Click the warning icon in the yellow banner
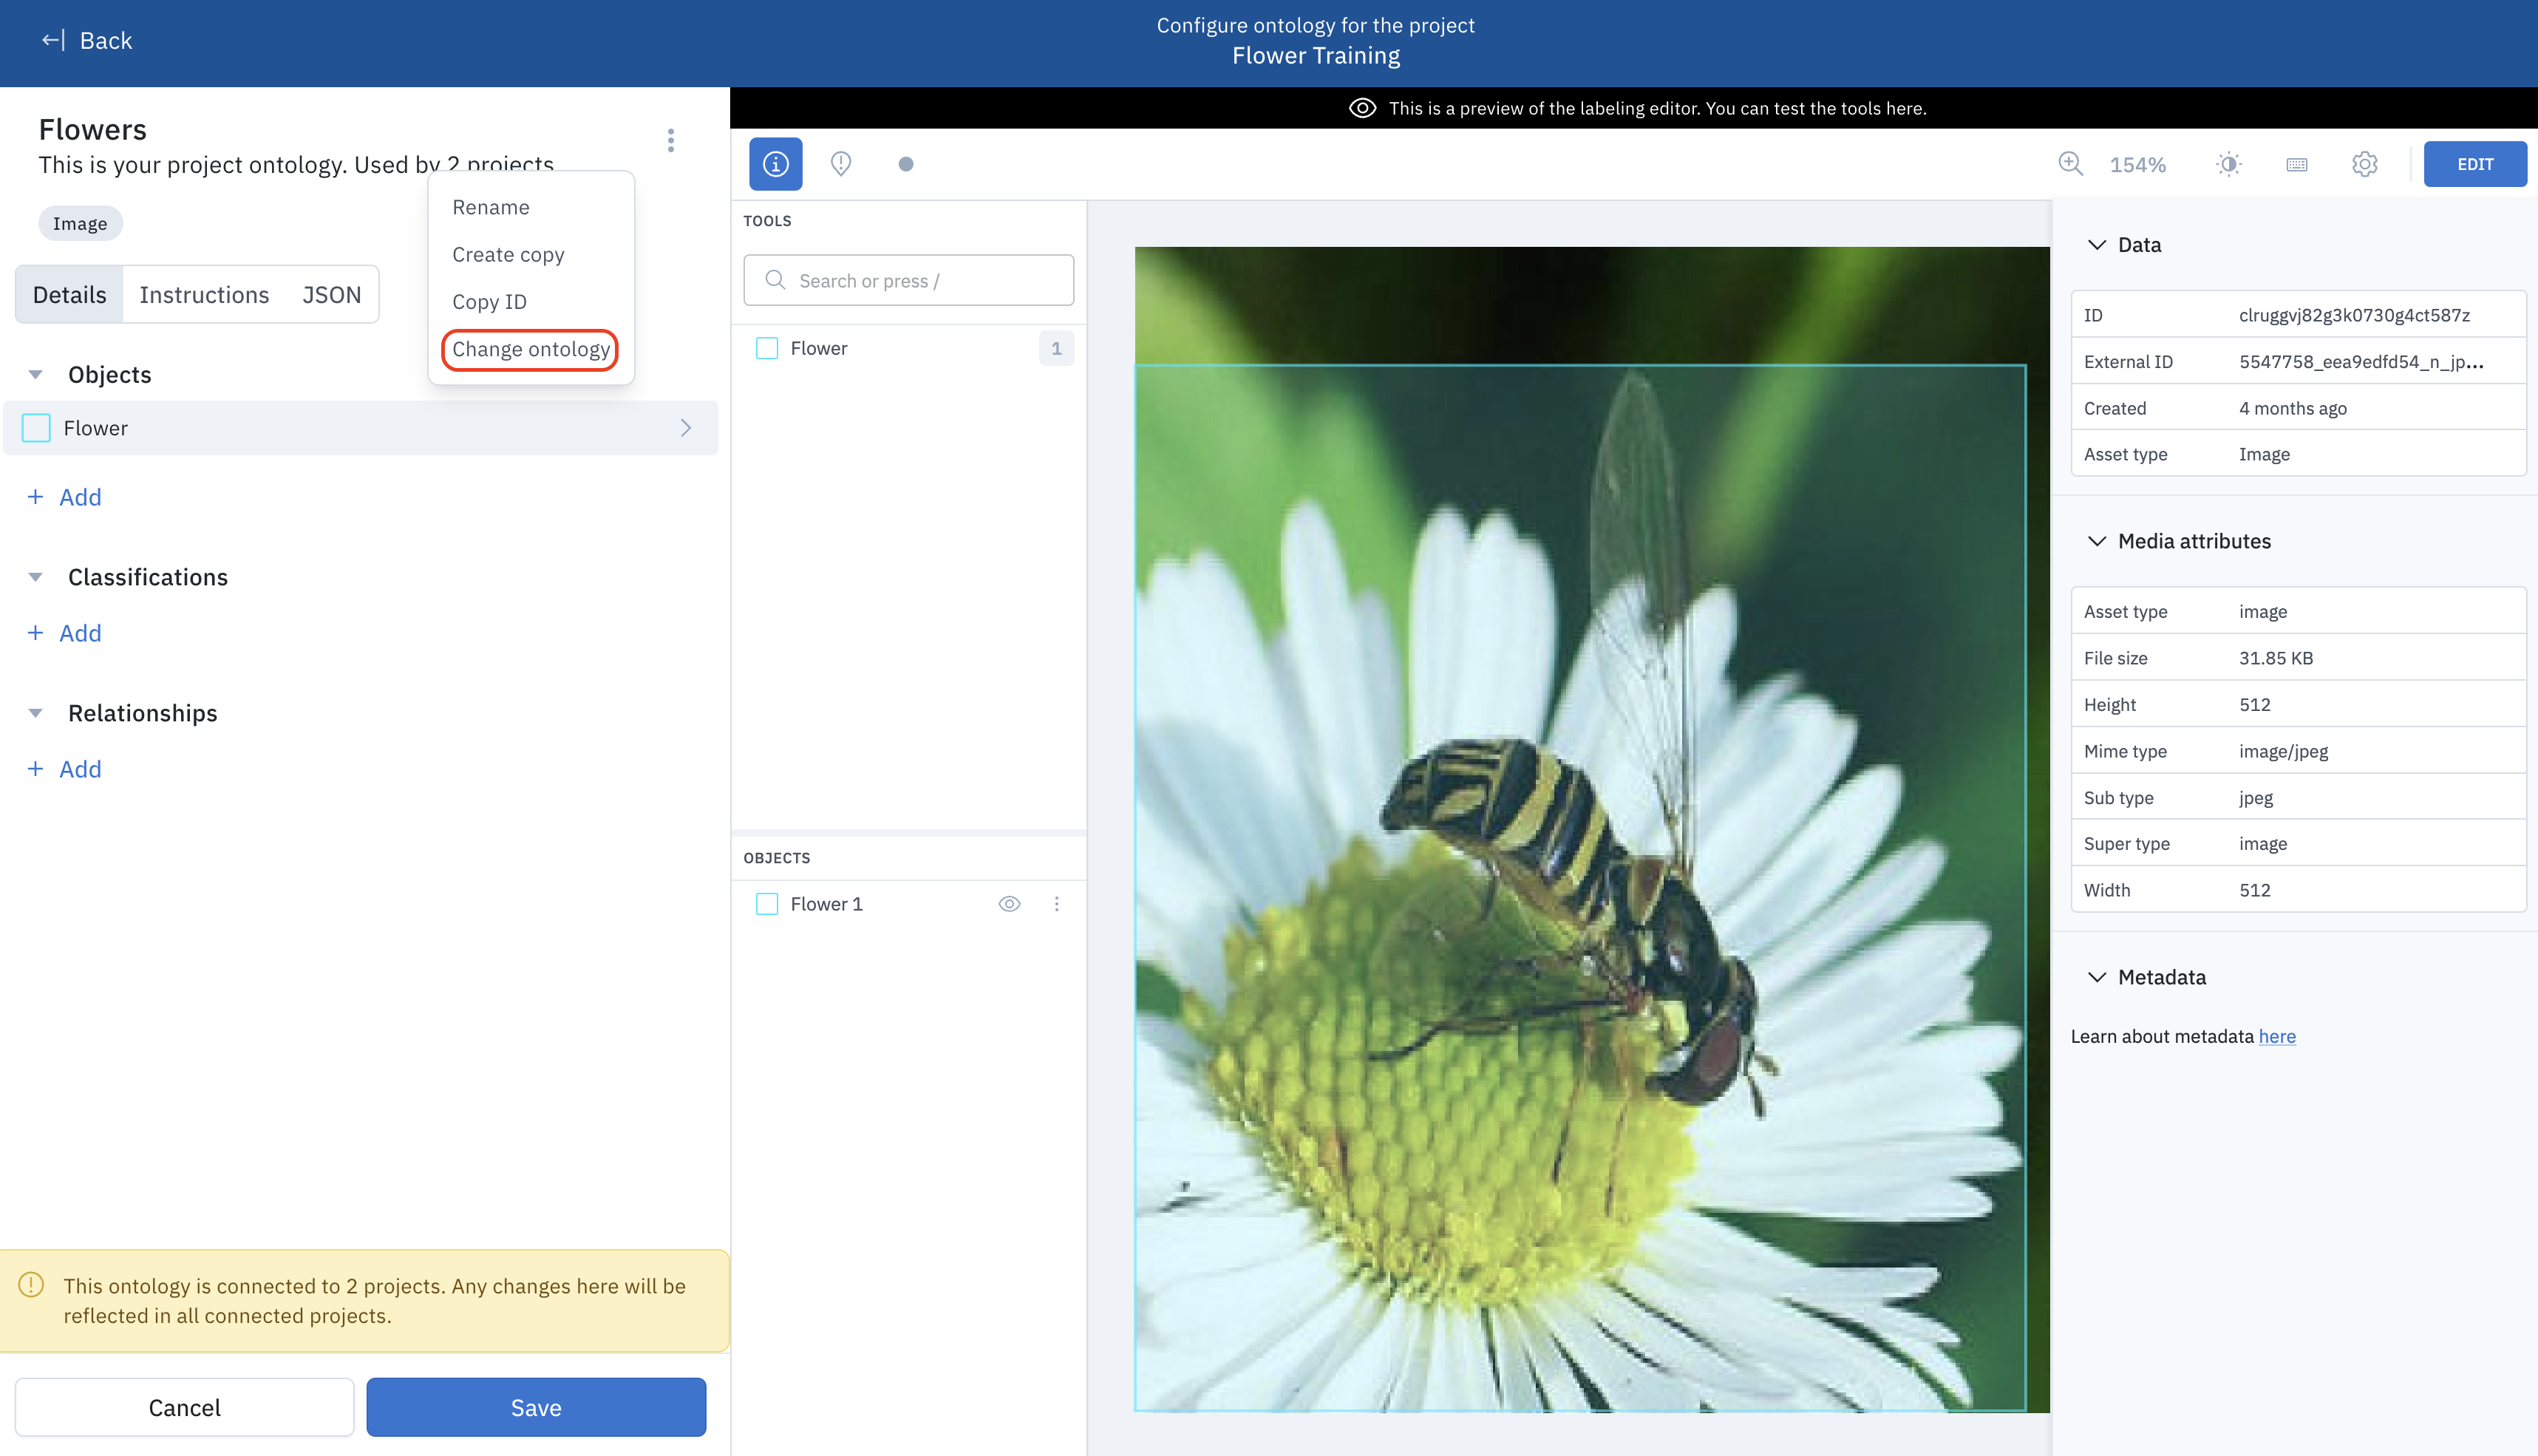The image size is (2538, 1456). click(x=31, y=1284)
